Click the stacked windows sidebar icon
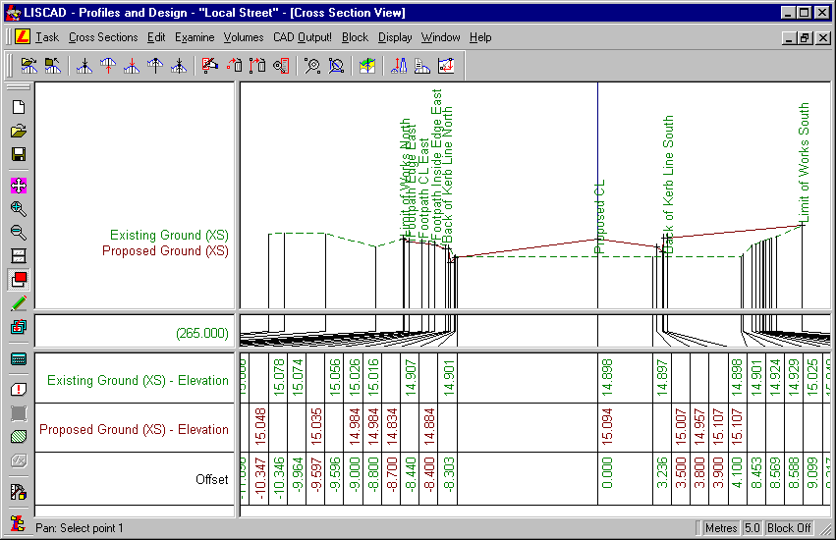 [x=19, y=256]
